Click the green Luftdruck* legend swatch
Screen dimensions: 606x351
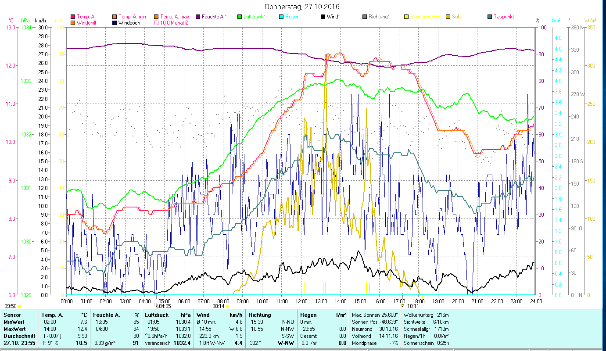[240, 17]
